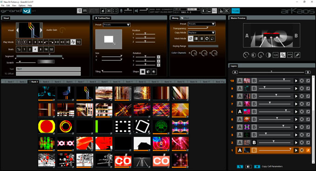Image resolution: width=316 pixels, height=171 pixels.
Task: Select the circular Mask Mode icon
Action: (207, 39)
